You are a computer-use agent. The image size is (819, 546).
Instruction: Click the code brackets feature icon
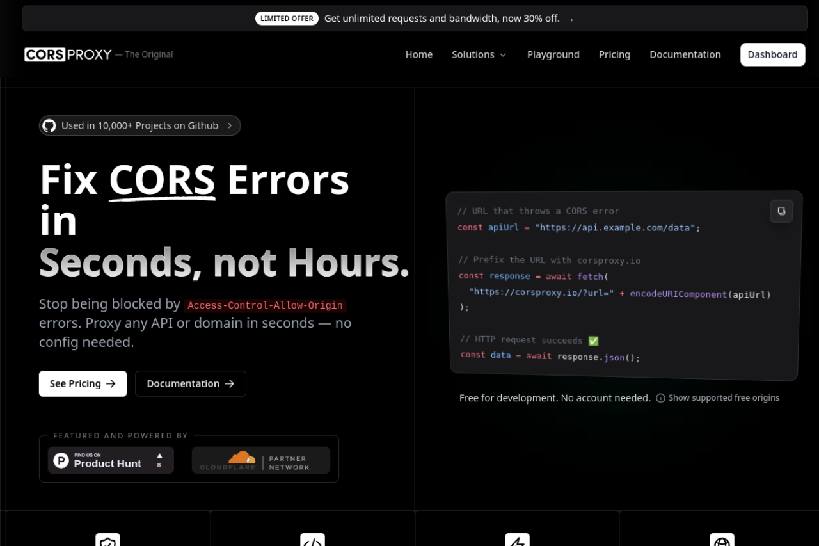(312, 542)
